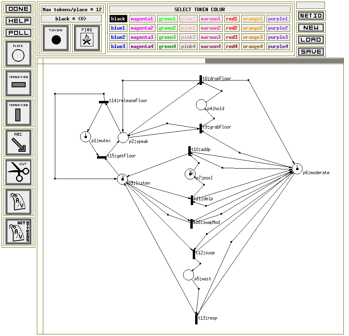Activate the Cut scissors tool
Image resolution: width=349 pixels, height=336 pixels.
18,172
